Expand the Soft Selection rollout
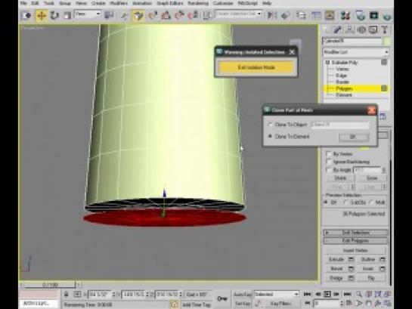The height and width of the screenshot is (309, 412). [x=356, y=233]
